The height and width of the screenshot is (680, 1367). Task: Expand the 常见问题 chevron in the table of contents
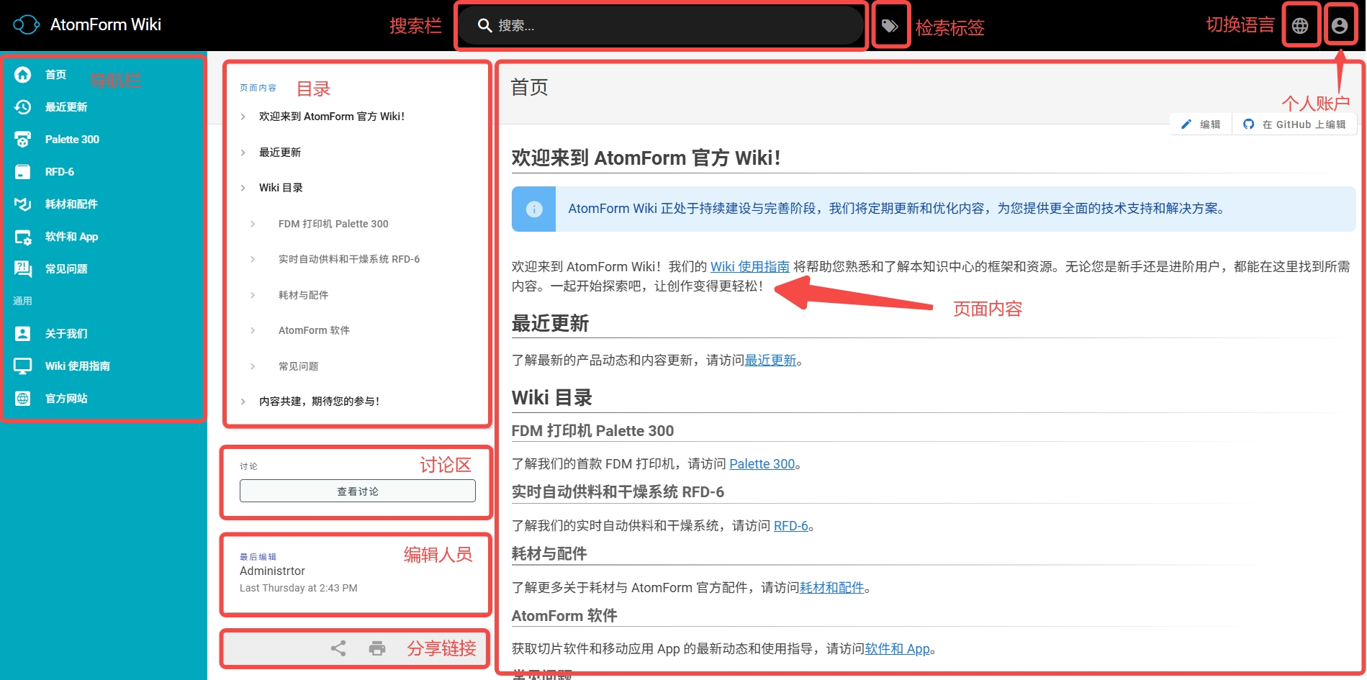click(253, 366)
